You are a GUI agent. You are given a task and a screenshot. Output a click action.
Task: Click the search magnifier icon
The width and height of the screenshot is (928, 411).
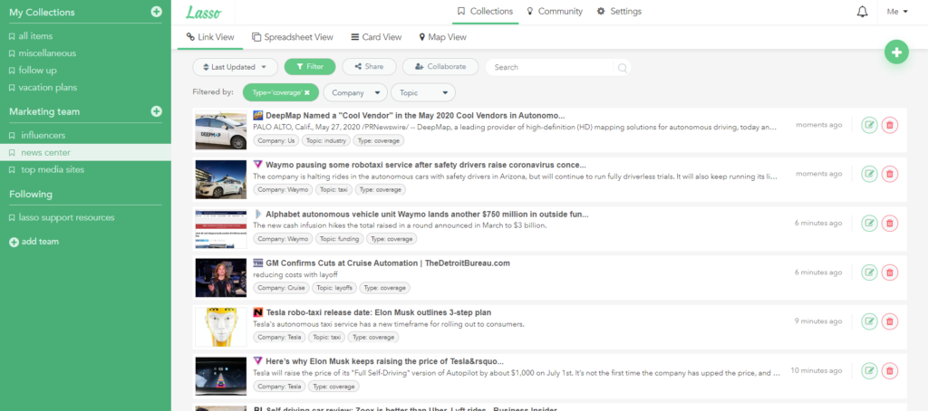[x=622, y=67]
